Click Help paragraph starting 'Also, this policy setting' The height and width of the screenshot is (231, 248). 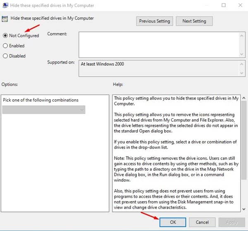[174, 199]
